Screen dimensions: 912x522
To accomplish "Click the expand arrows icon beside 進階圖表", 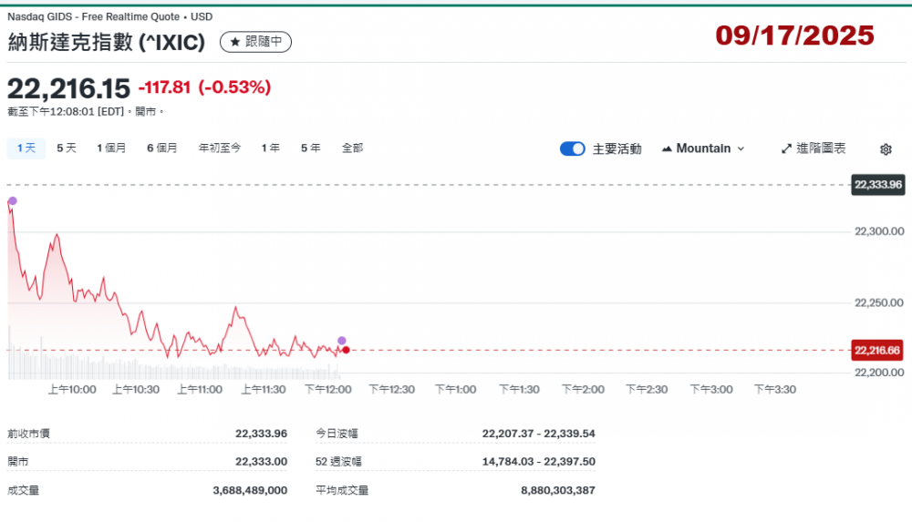I will click(786, 148).
